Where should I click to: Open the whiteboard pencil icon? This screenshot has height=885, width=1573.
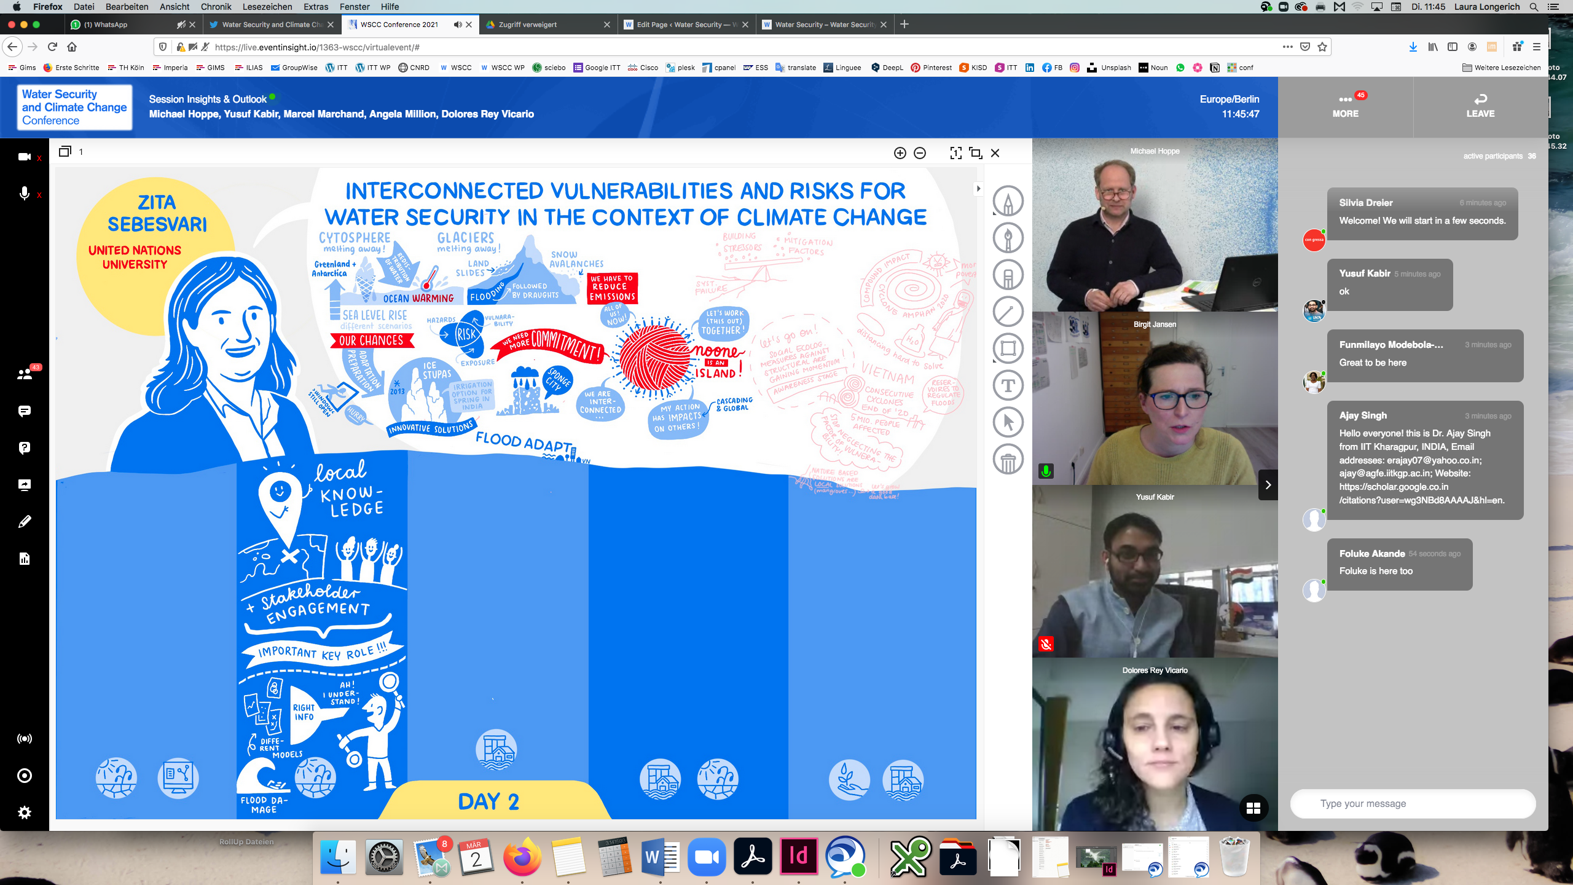pyautogui.click(x=25, y=521)
